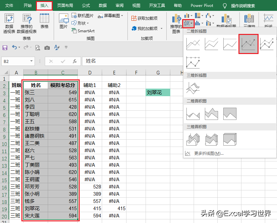
Task: Open the Name Box dropdown arrow
Action: tap(31, 61)
